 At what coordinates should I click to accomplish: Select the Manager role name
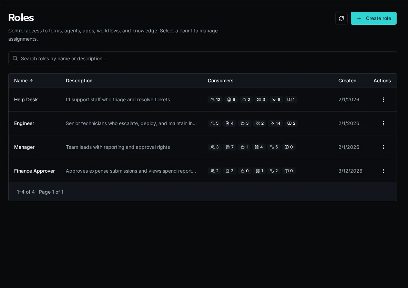click(24, 147)
